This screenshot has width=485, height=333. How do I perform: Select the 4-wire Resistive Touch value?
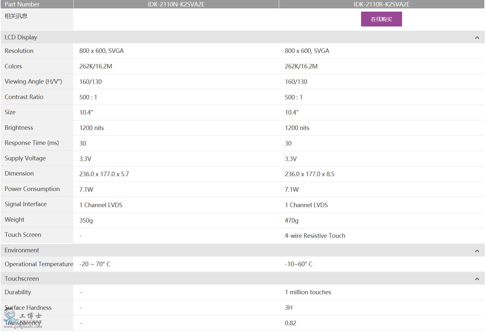click(x=315, y=236)
